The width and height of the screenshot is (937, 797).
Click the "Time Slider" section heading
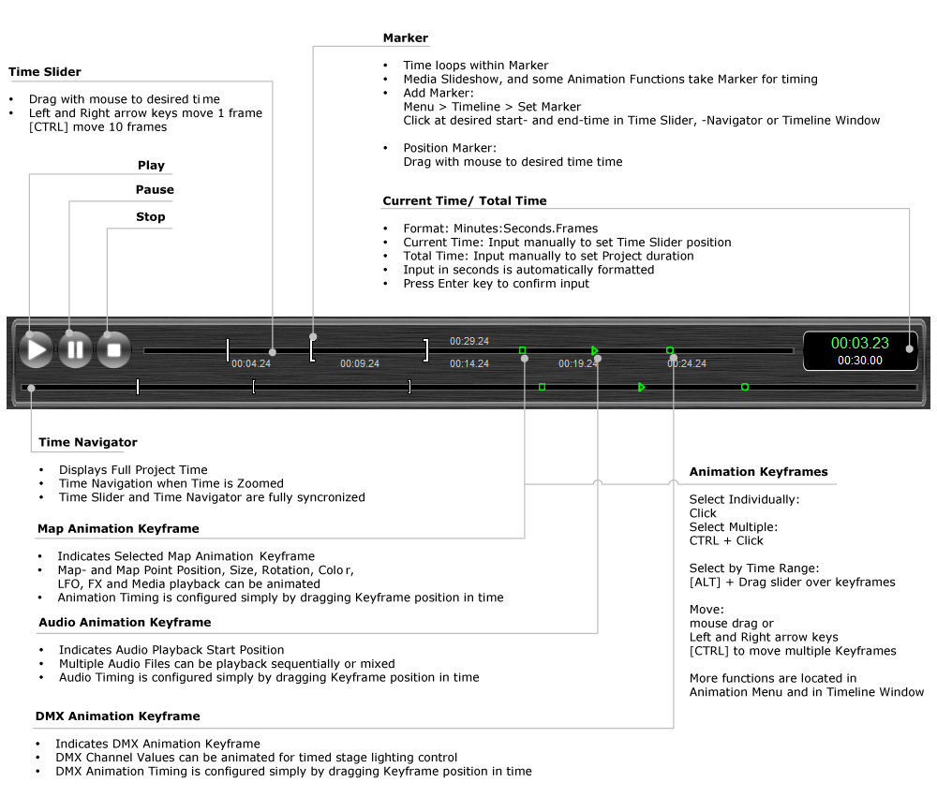point(45,72)
